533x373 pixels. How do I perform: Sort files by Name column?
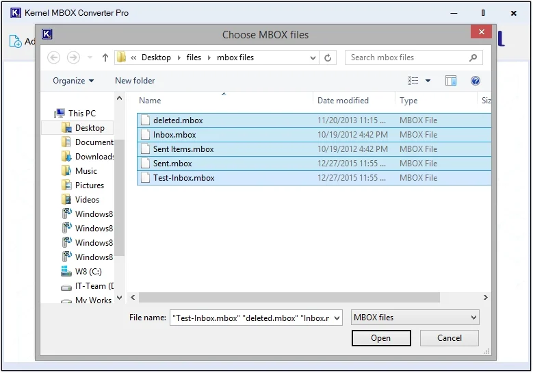pos(150,101)
